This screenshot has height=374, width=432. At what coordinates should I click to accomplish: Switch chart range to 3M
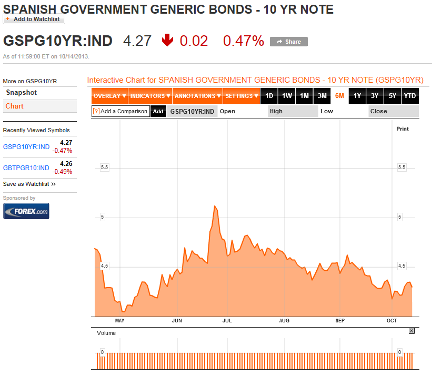coord(322,96)
